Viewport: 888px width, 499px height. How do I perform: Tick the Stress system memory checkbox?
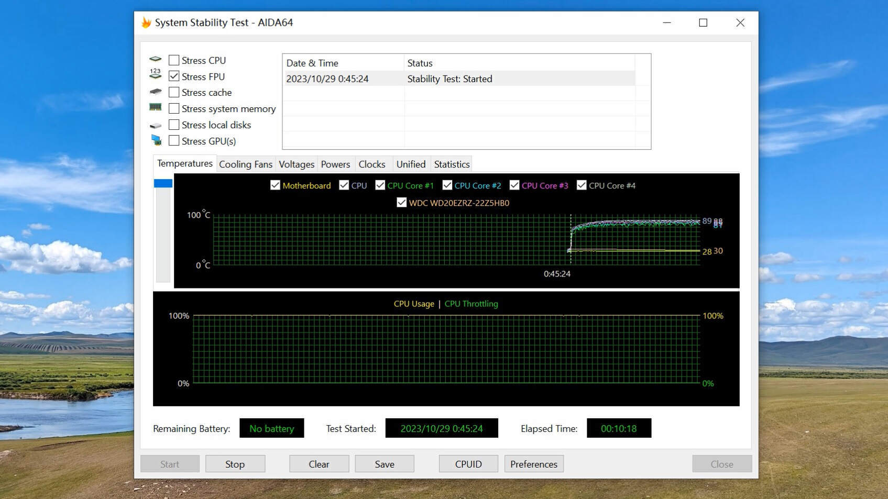click(174, 108)
